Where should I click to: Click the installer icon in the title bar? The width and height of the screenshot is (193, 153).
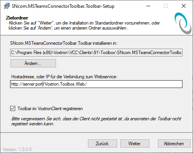(x=7, y=6)
